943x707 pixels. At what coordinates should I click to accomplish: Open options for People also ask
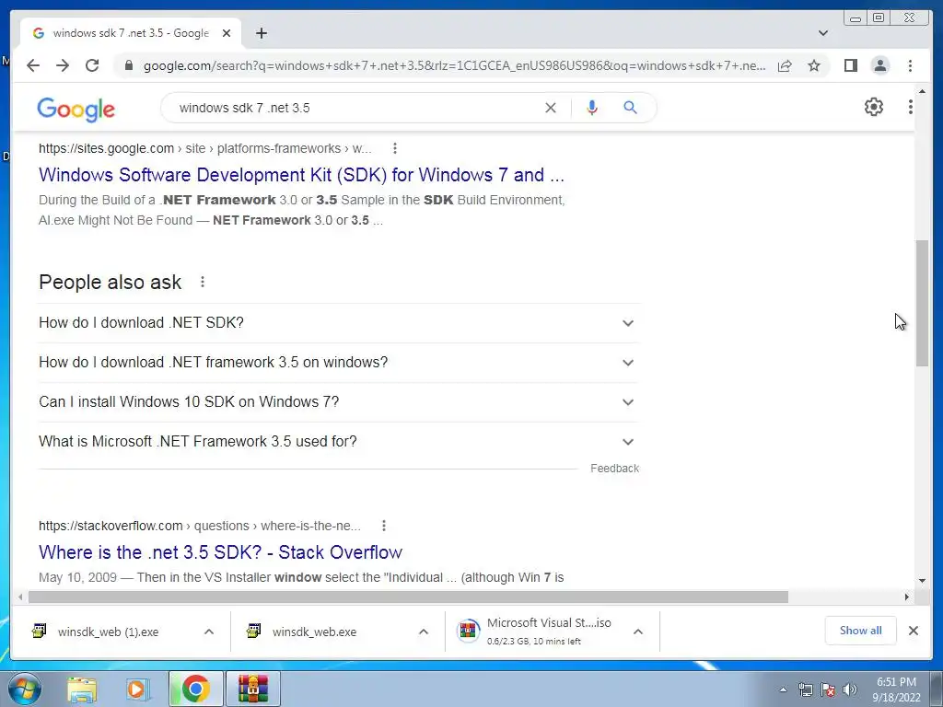click(x=203, y=282)
